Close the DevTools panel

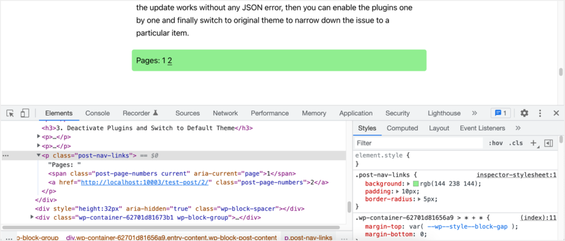(556, 113)
